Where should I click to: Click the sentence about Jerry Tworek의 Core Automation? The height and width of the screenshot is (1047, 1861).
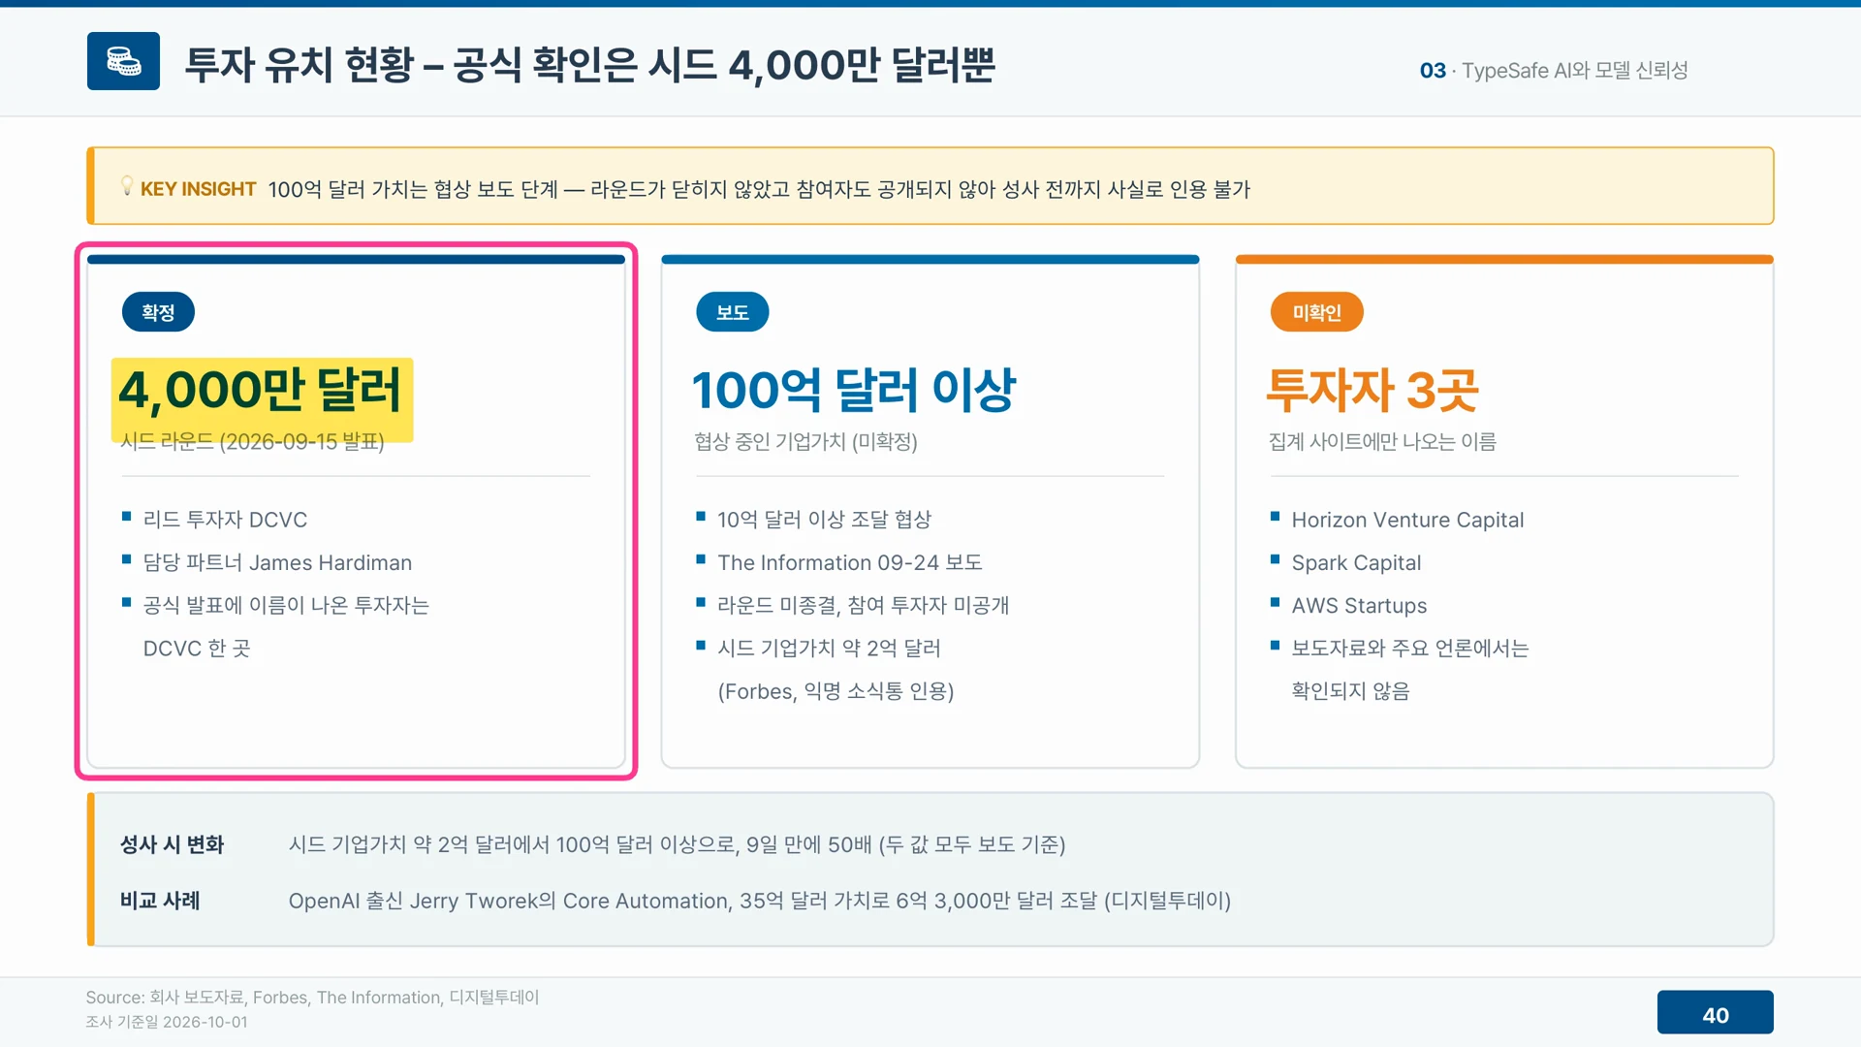click(x=760, y=901)
